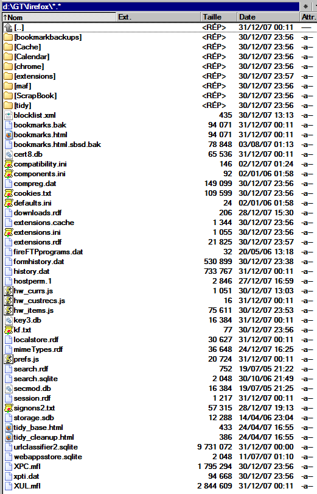The width and height of the screenshot is (317, 494).
Task: Sort by the Ext. column header
Action: pos(159,17)
